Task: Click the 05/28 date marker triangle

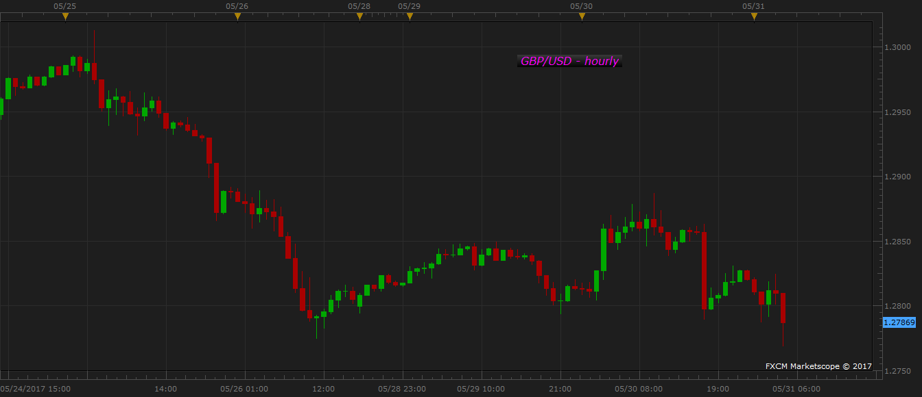Action: coord(359,16)
